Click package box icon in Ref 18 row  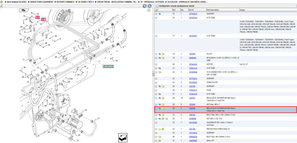163,54
